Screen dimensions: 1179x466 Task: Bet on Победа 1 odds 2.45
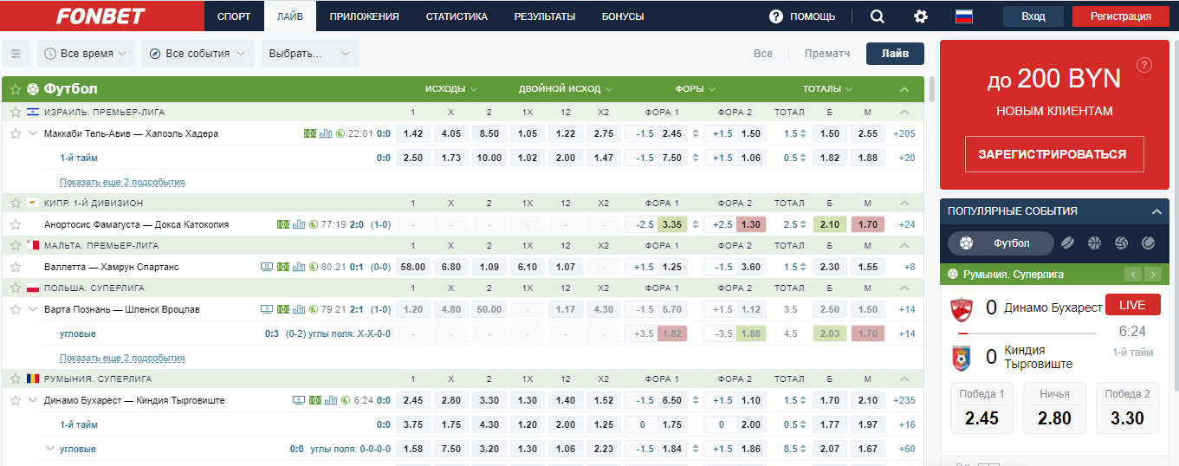(982, 408)
